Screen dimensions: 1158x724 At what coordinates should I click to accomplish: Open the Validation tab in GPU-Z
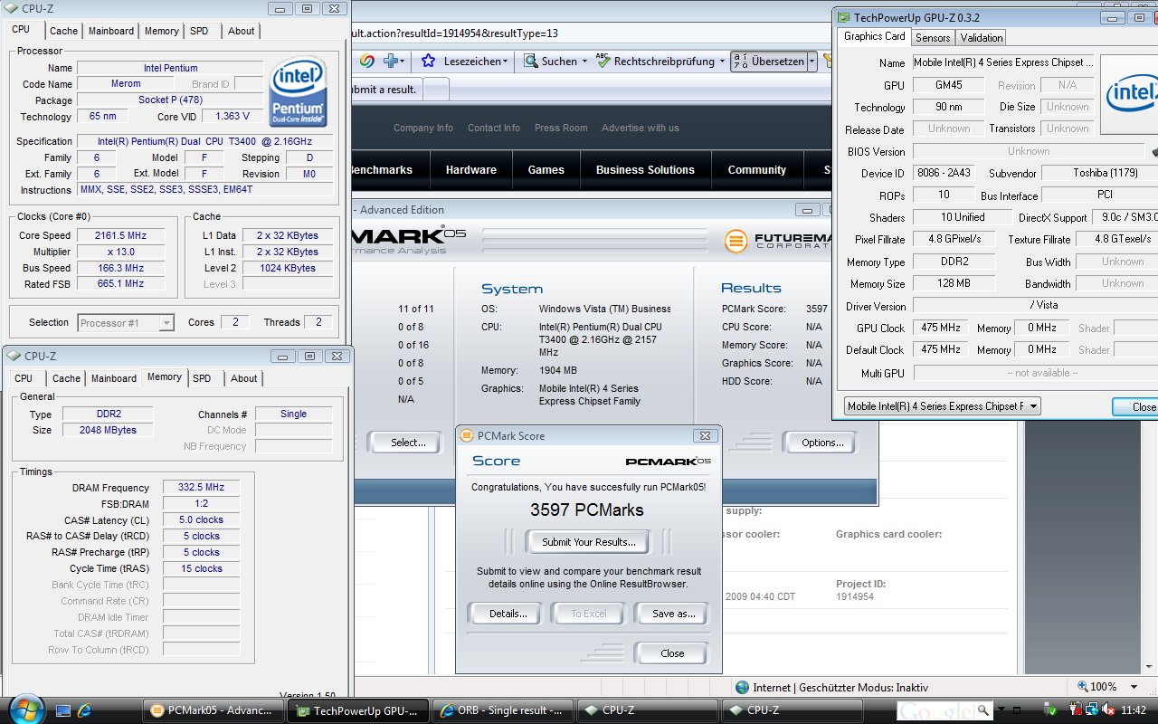[982, 38]
